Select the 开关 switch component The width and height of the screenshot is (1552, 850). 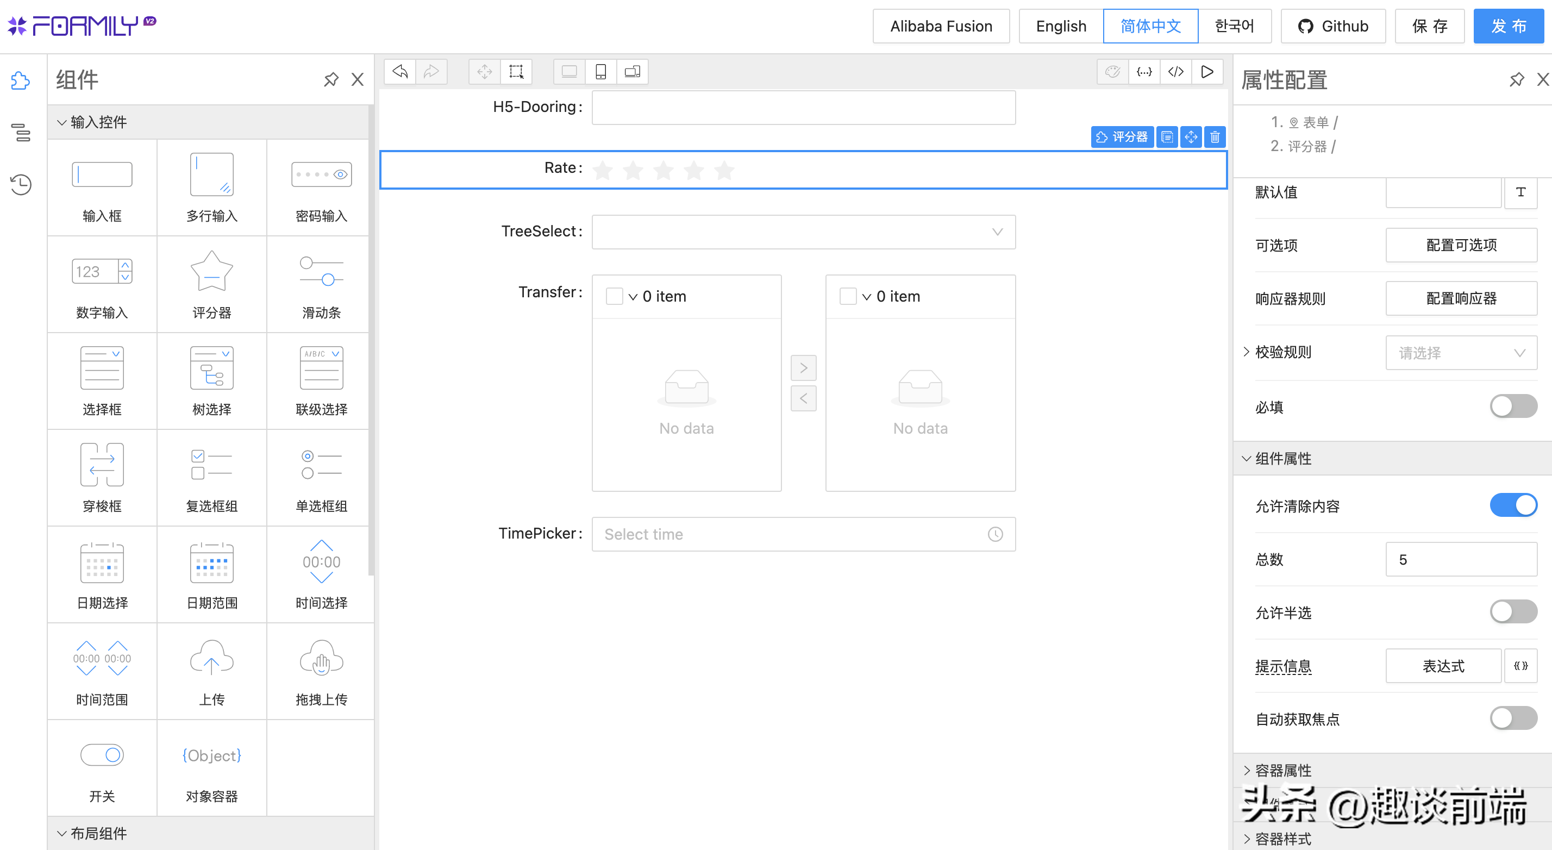[x=102, y=768]
